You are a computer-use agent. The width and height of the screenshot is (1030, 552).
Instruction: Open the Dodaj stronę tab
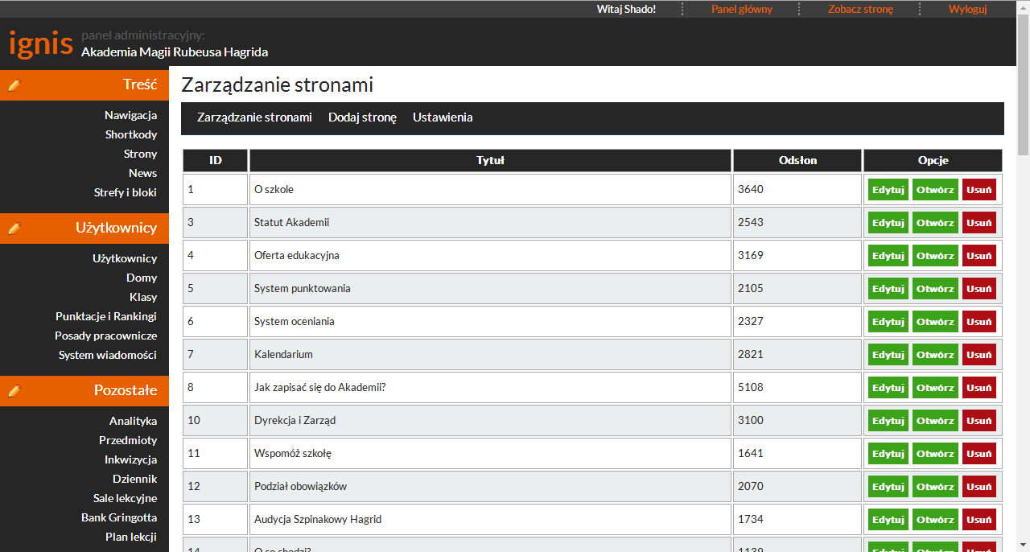[x=362, y=117]
